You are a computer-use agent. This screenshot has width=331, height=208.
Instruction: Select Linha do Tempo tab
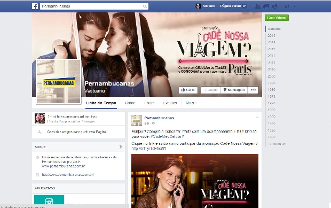[x=101, y=103]
